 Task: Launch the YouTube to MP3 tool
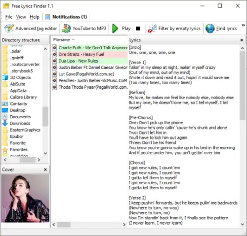tap(84, 29)
